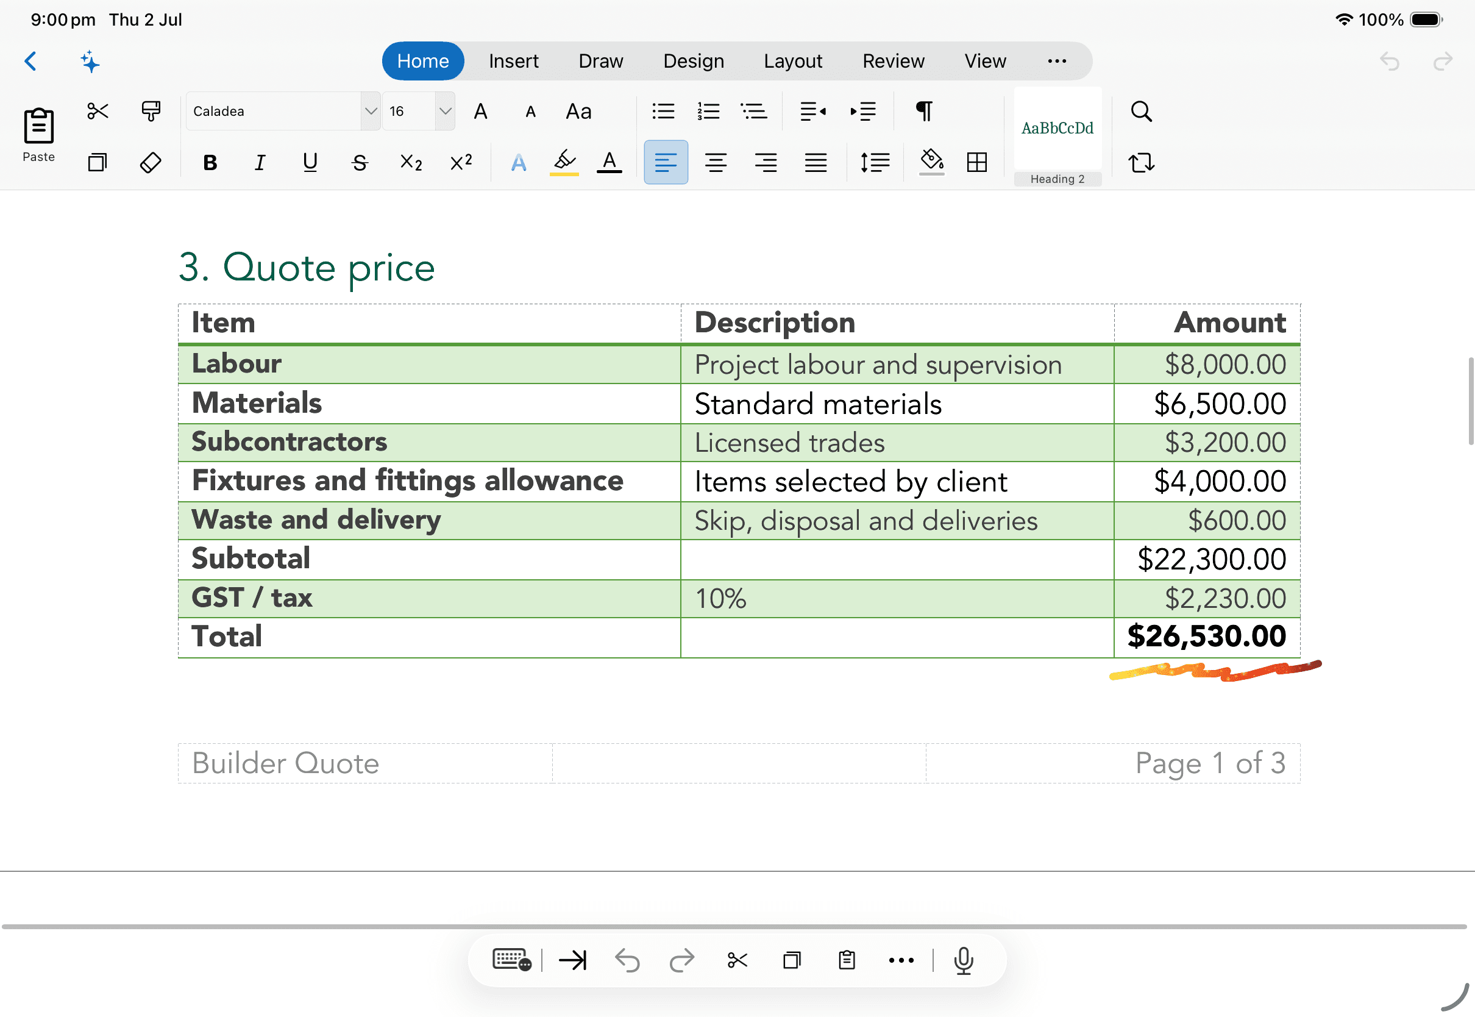Viewport: 1475px width, 1017px height.
Task: Apply bulleted list formatting
Action: click(663, 111)
